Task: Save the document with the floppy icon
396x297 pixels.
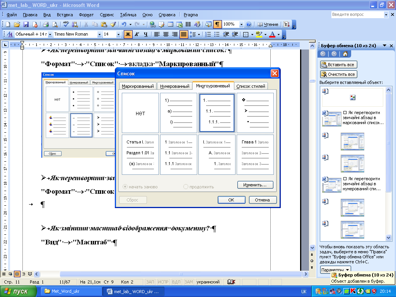Action: click(x=26, y=24)
